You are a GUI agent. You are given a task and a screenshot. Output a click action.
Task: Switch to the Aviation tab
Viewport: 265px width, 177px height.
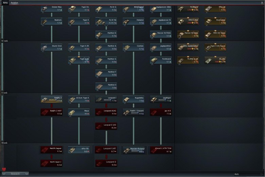(x=14, y=2)
